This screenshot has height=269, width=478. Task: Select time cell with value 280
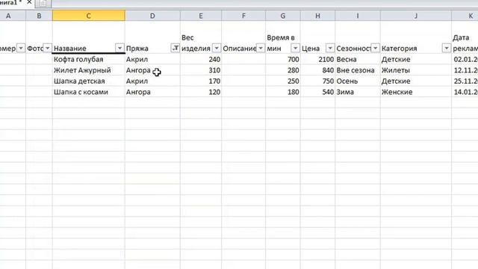point(283,70)
